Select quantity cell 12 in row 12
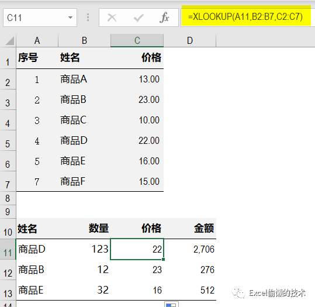The height and width of the screenshot is (307, 315). click(84, 270)
